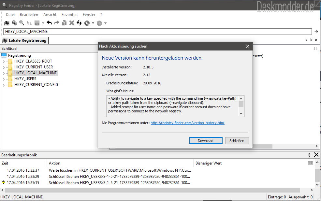Navigate back with the round arrow
321x201 pixels.
(x=87, y=23)
